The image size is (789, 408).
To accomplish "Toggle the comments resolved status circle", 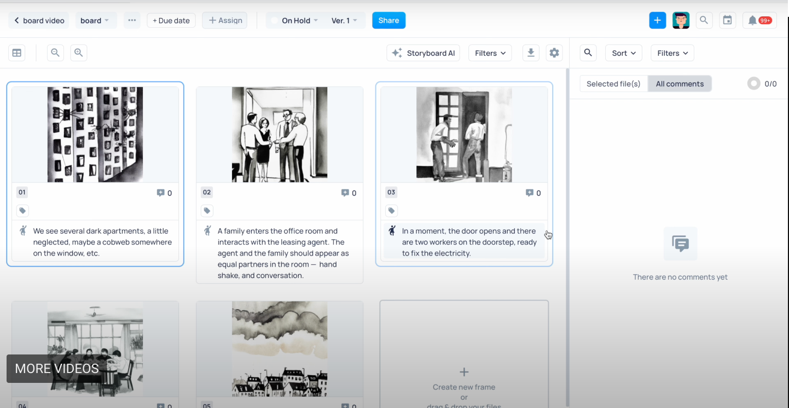I will tap(753, 84).
